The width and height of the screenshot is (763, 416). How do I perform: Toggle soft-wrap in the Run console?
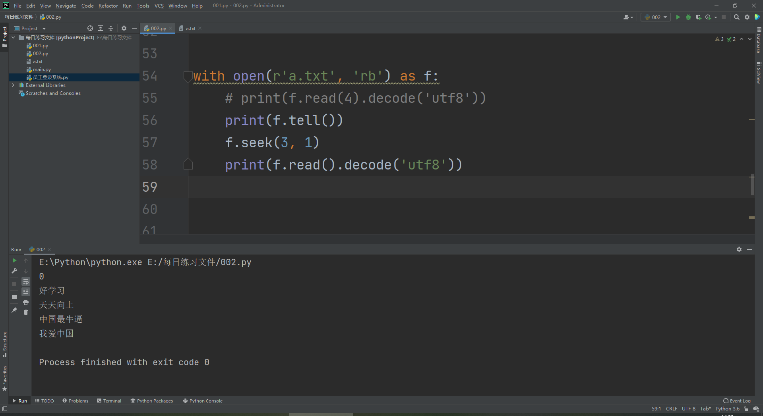click(26, 281)
